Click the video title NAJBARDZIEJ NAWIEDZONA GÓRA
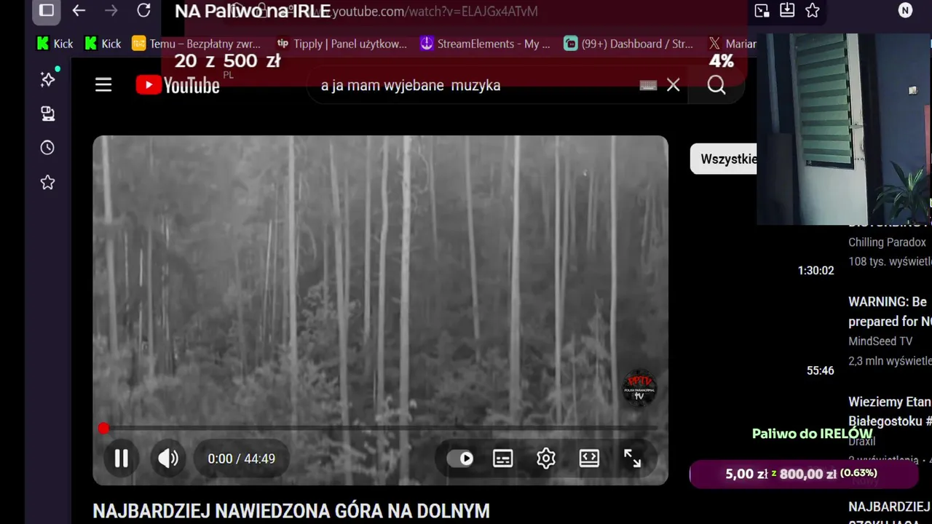This screenshot has width=932, height=524. [291, 511]
